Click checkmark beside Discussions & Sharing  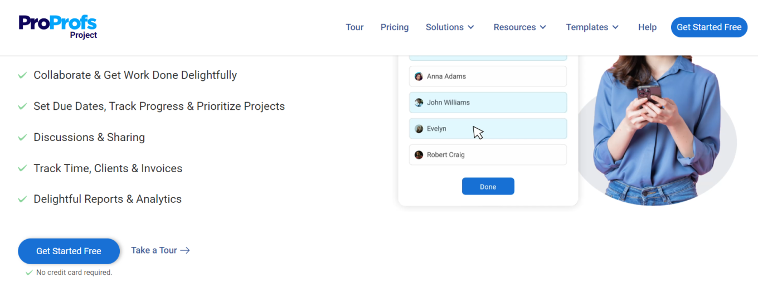click(22, 137)
